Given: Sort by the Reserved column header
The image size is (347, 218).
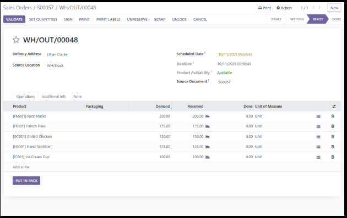Looking at the screenshot, I should (196, 107).
